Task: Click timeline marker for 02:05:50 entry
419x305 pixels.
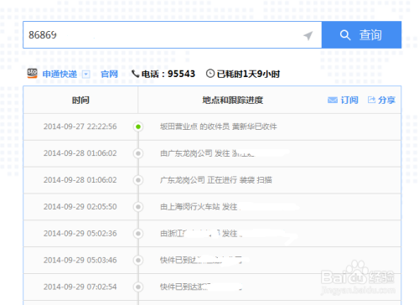Action: (138, 207)
